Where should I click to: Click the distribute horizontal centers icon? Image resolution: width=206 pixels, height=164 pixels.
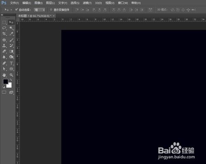click(136, 10)
